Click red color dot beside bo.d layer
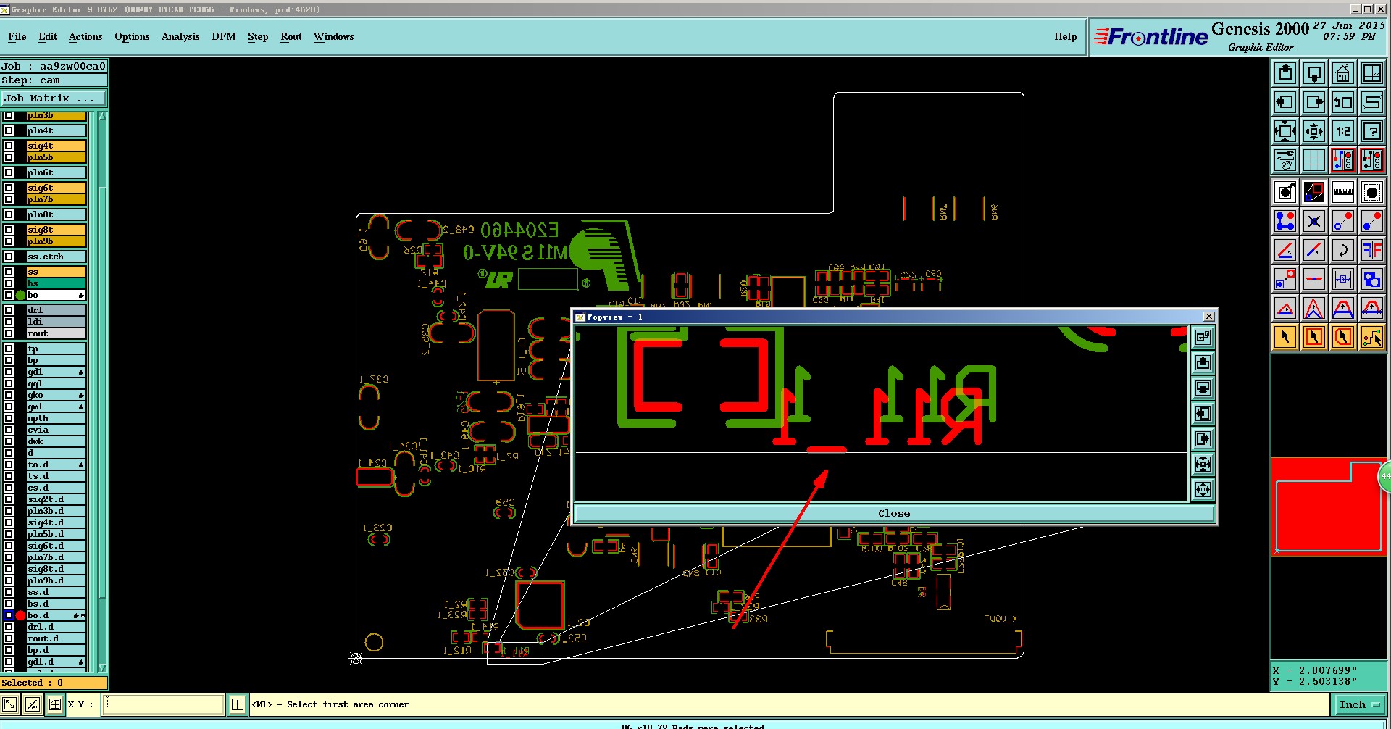 [x=20, y=615]
